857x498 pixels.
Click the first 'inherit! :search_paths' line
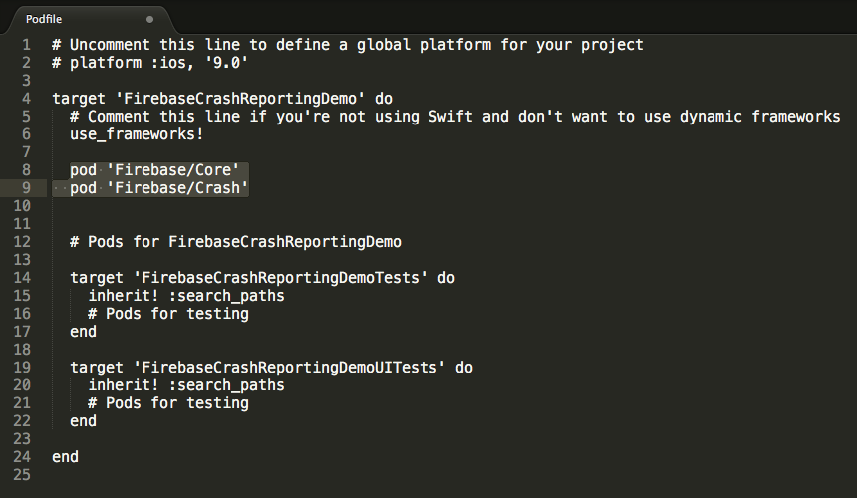click(185, 296)
